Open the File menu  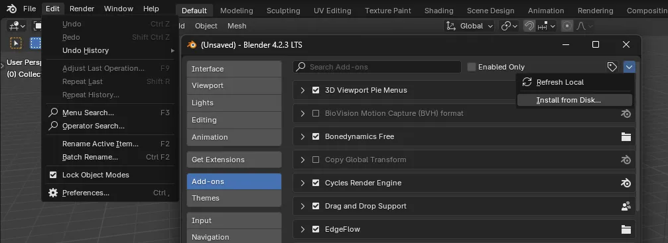coord(29,9)
